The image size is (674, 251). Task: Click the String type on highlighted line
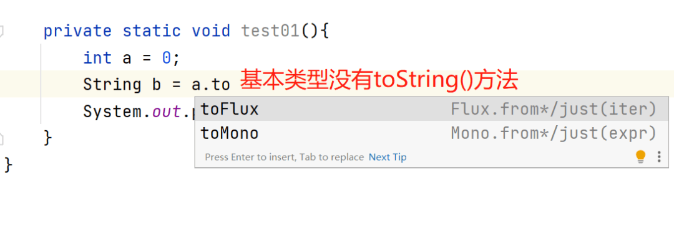(x=112, y=85)
